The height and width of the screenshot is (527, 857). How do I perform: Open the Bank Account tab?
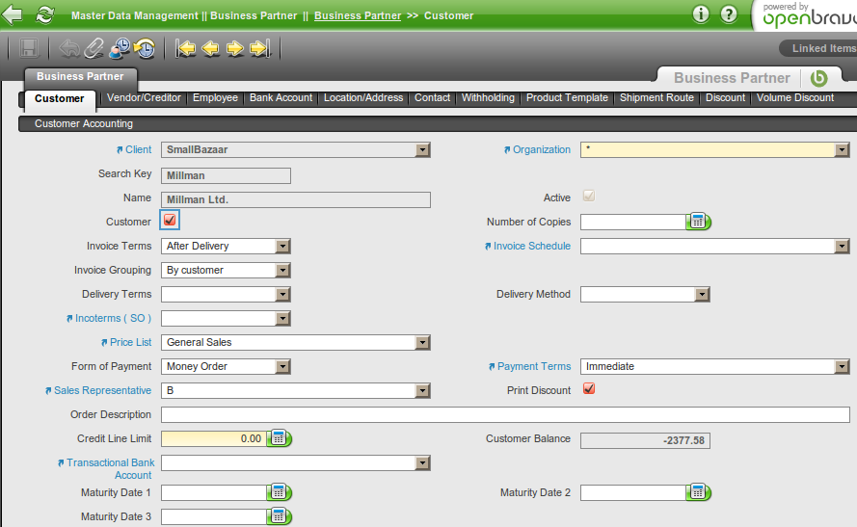coord(281,97)
